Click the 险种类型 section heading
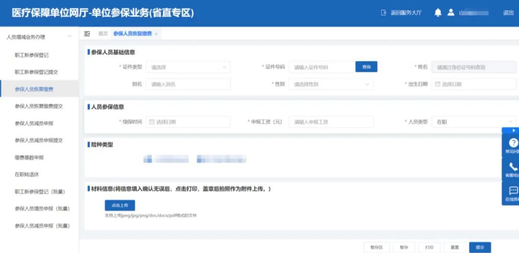This screenshot has width=519, height=253. 102,145
